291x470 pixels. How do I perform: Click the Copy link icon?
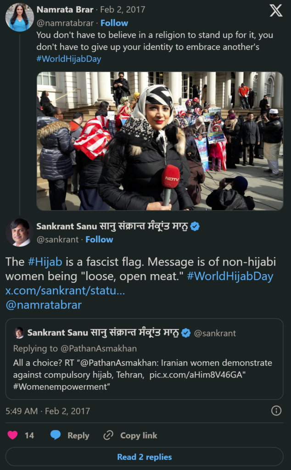[x=109, y=435]
